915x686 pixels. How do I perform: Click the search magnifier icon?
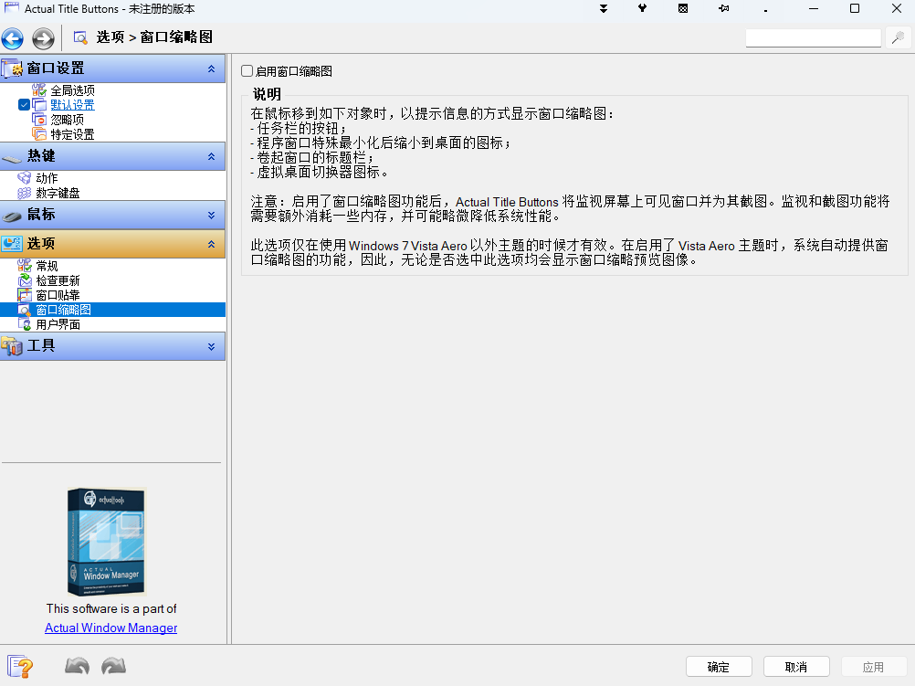[898, 38]
